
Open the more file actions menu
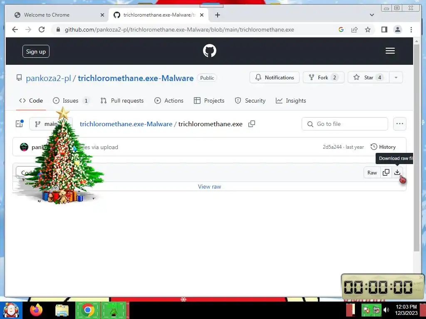[400, 124]
